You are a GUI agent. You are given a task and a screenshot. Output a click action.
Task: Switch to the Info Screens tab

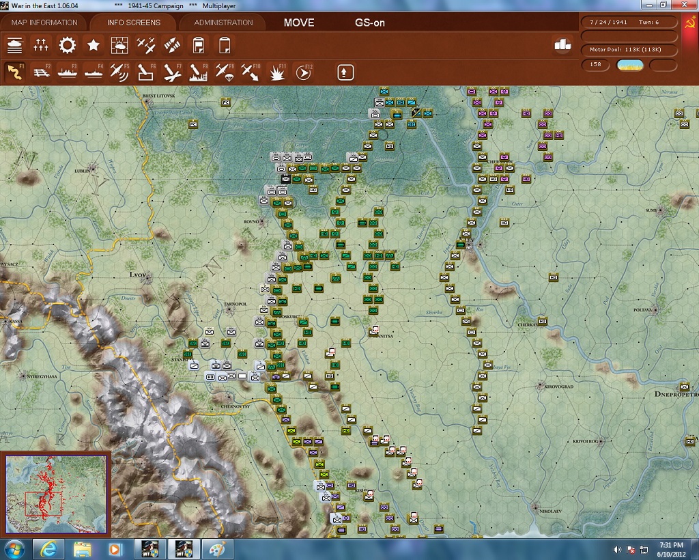(x=133, y=23)
